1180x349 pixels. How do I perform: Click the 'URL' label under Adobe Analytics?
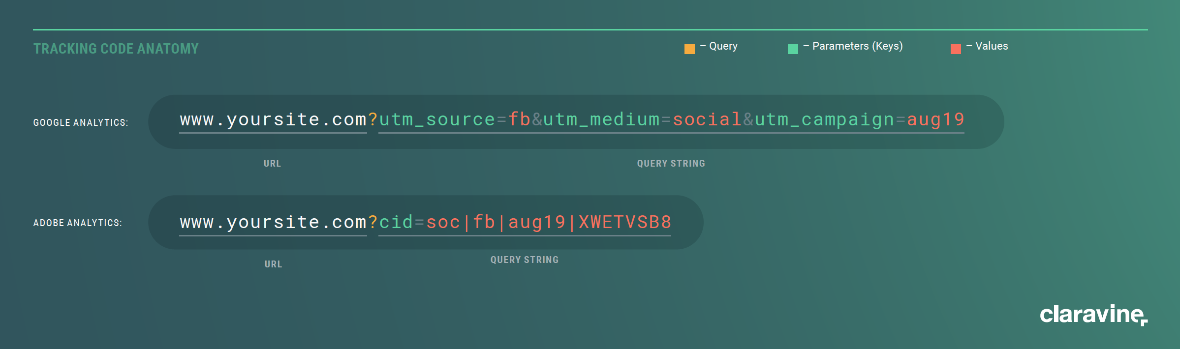coord(274,264)
